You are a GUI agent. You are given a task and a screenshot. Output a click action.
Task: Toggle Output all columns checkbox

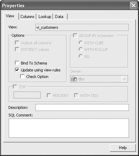pyautogui.click(x=17, y=43)
